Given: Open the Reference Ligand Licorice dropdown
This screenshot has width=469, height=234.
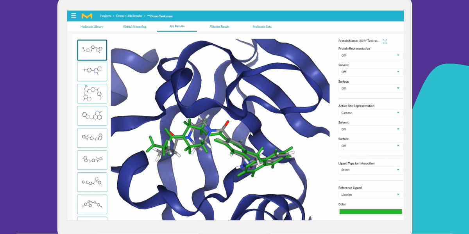Looking at the screenshot, I should pos(370,194).
